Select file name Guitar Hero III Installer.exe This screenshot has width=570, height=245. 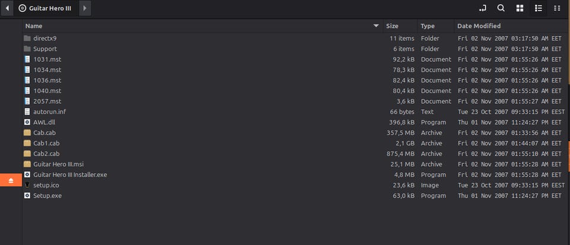pos(70,175)
